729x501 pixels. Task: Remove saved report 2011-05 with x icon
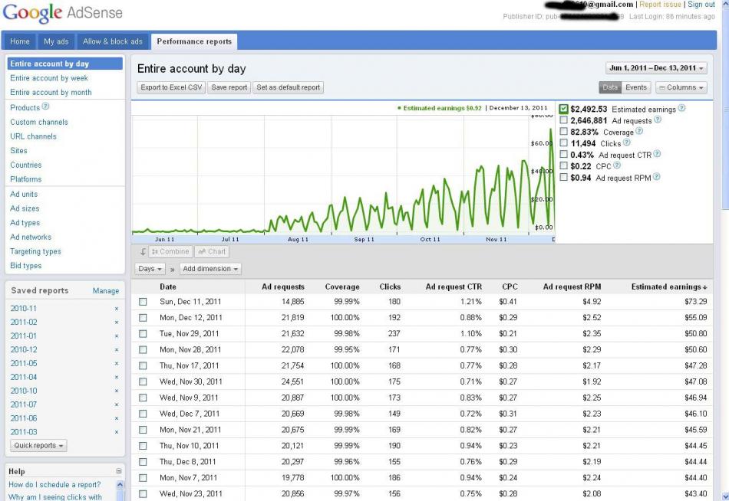click(x=117, y=364)
